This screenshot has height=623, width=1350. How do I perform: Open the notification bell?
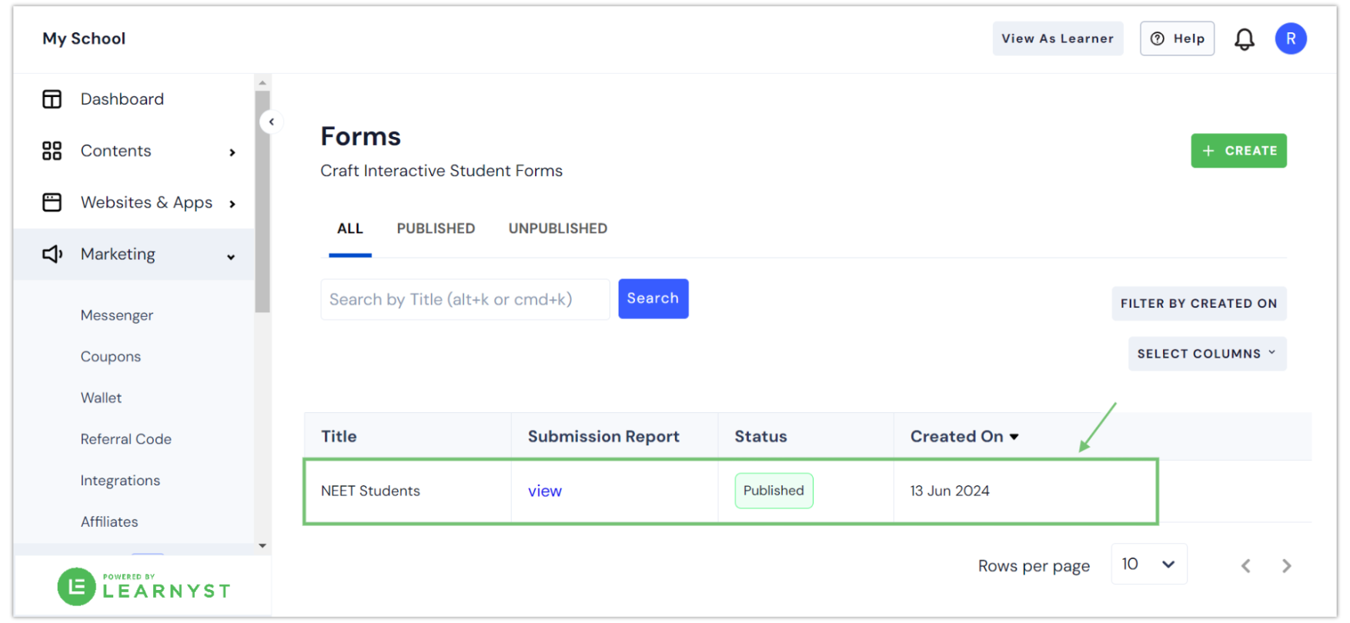(1245, 38)
